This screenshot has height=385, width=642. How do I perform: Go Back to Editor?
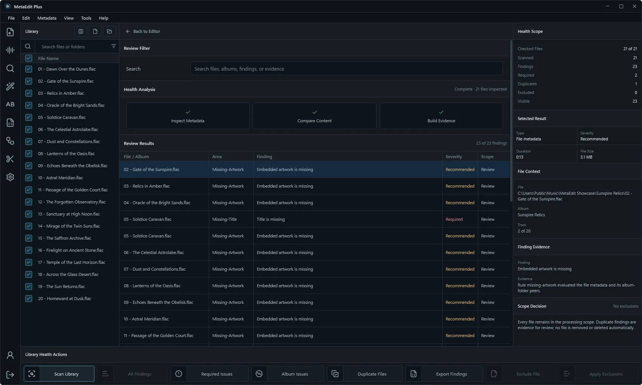coord(143,31)
